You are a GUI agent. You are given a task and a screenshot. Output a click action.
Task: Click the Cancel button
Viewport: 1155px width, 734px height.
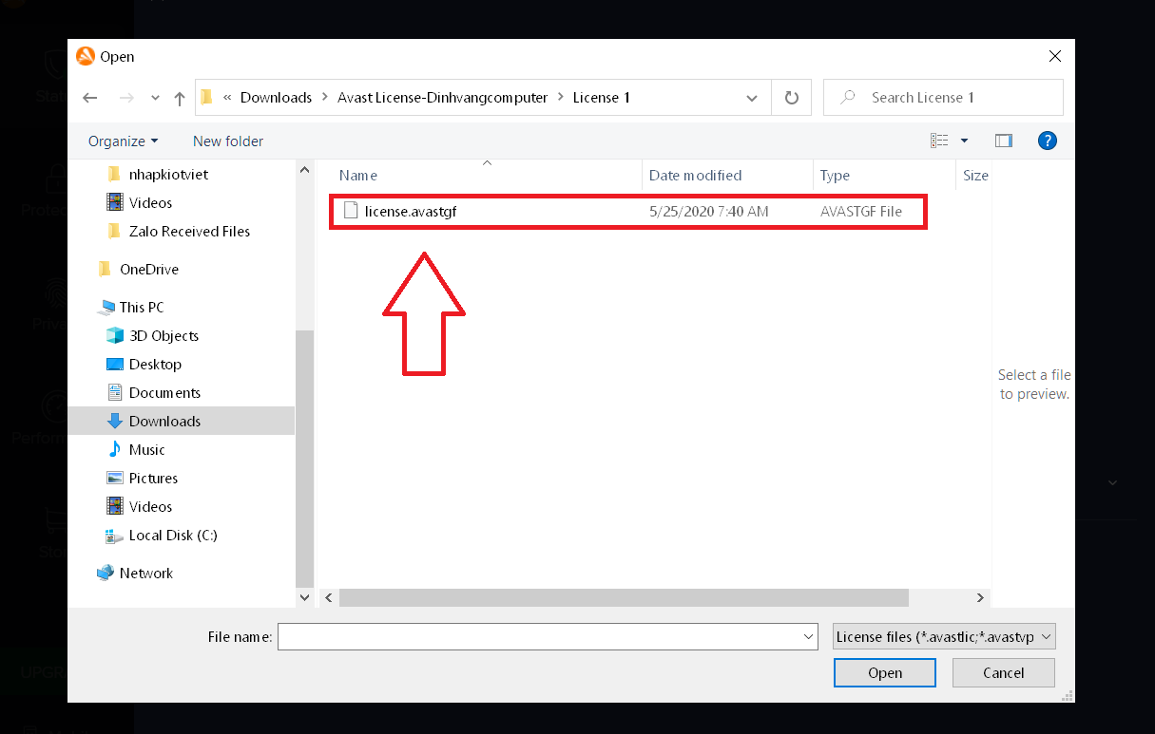coord(1004,672)
